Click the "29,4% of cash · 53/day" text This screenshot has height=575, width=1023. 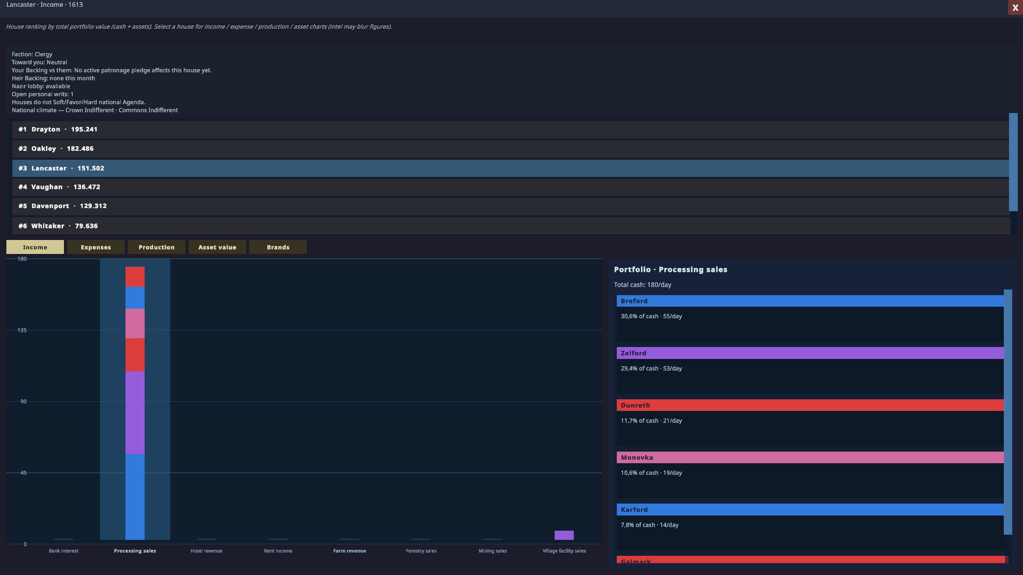tap(651, 368)
